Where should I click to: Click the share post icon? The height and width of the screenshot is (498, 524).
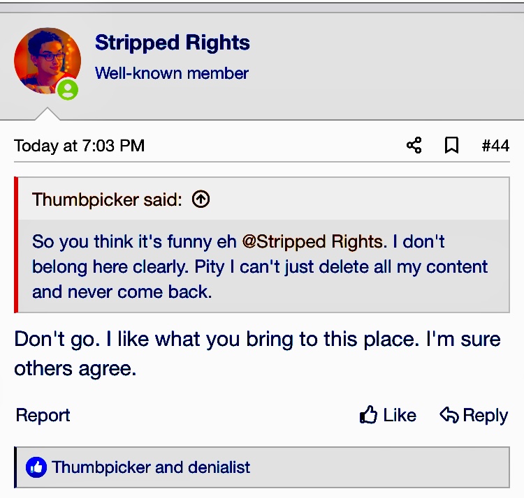pos(414,145)
